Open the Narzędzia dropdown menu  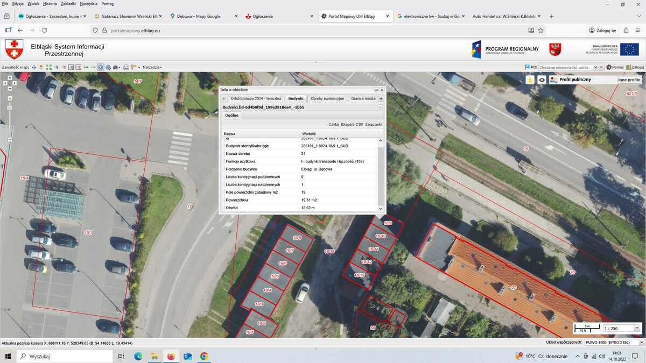pos(152,67)
